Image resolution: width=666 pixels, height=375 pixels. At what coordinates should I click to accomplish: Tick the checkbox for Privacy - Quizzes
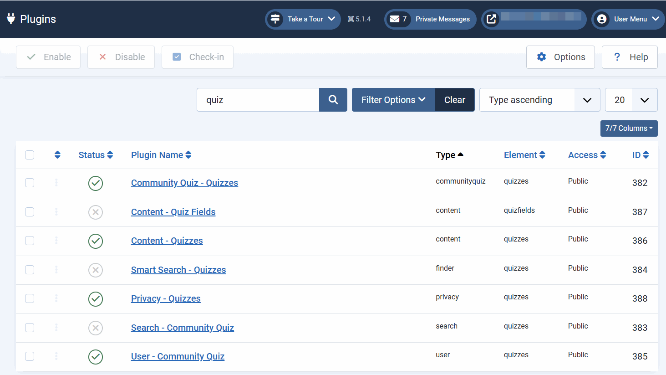(x=30, y=298)
